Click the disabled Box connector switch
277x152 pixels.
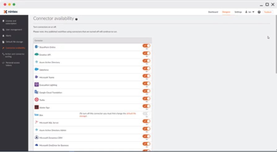pos(146,114)
